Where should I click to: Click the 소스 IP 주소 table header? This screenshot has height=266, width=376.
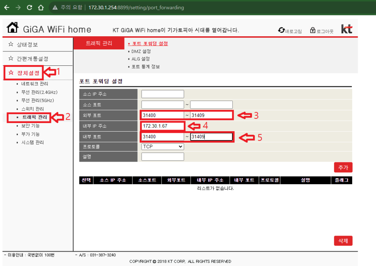click(x=113, y=180)
